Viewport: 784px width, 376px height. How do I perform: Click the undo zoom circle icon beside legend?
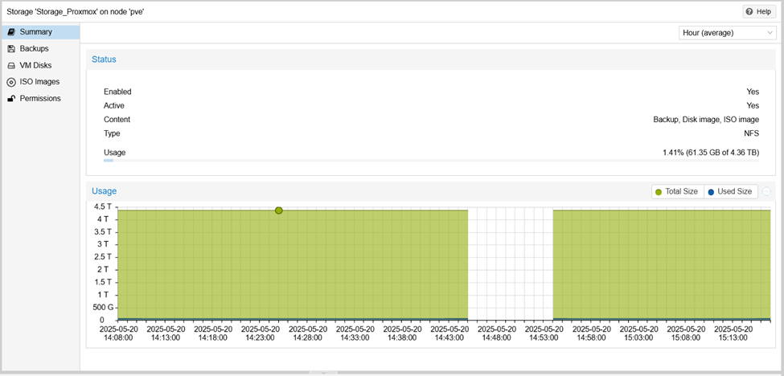point(766,191)
